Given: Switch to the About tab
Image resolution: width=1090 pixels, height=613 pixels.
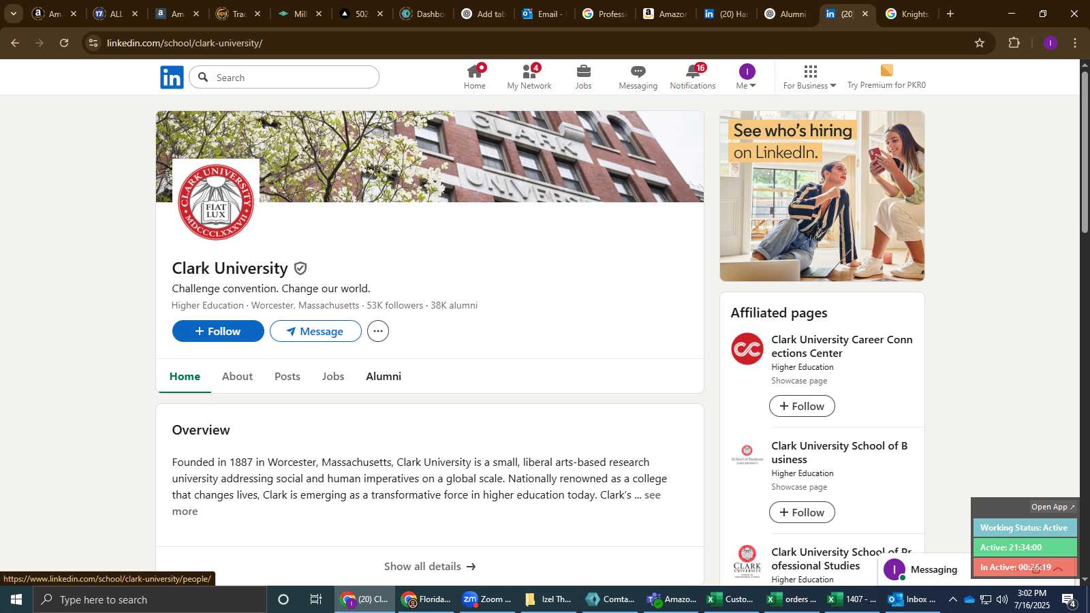Looking at the screenshot, I should tap(237, 376).
